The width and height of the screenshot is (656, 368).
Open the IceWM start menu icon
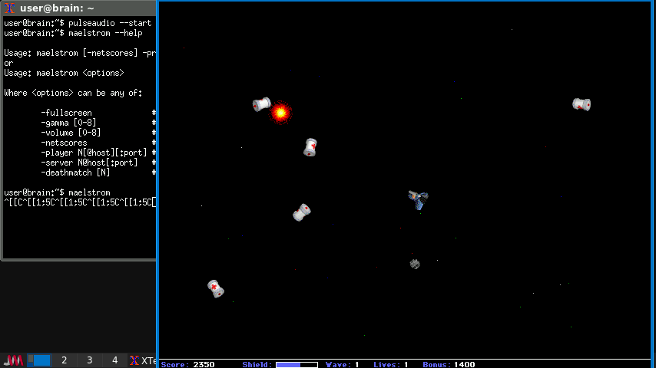[13, 360]
